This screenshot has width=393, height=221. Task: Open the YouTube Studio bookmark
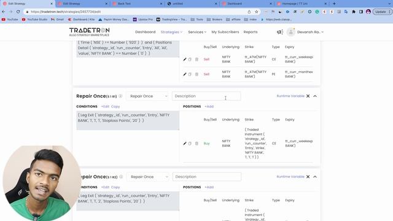34,19
